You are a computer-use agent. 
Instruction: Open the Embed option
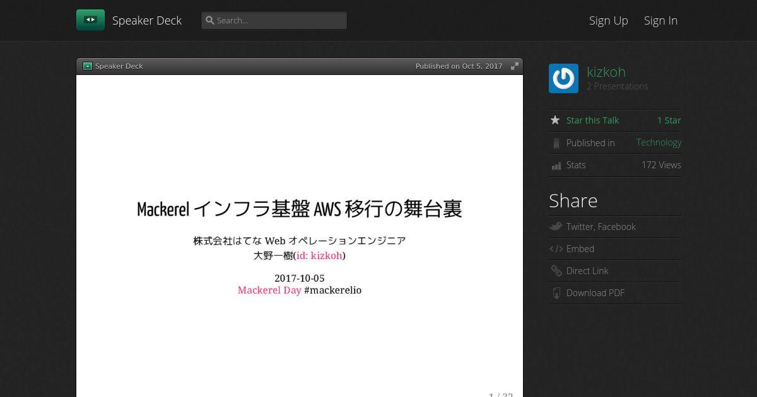click(580, 249)
